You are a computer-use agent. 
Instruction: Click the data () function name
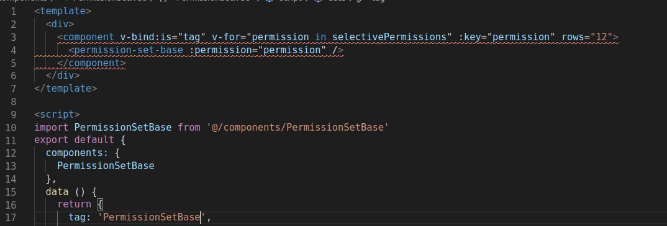[x=57, y=192]
